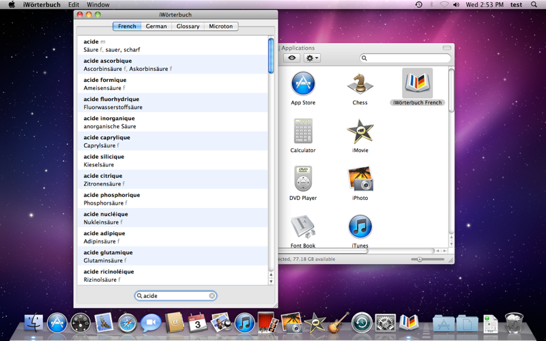Open iMovie icon in the Applications window

tap(360, 131)
